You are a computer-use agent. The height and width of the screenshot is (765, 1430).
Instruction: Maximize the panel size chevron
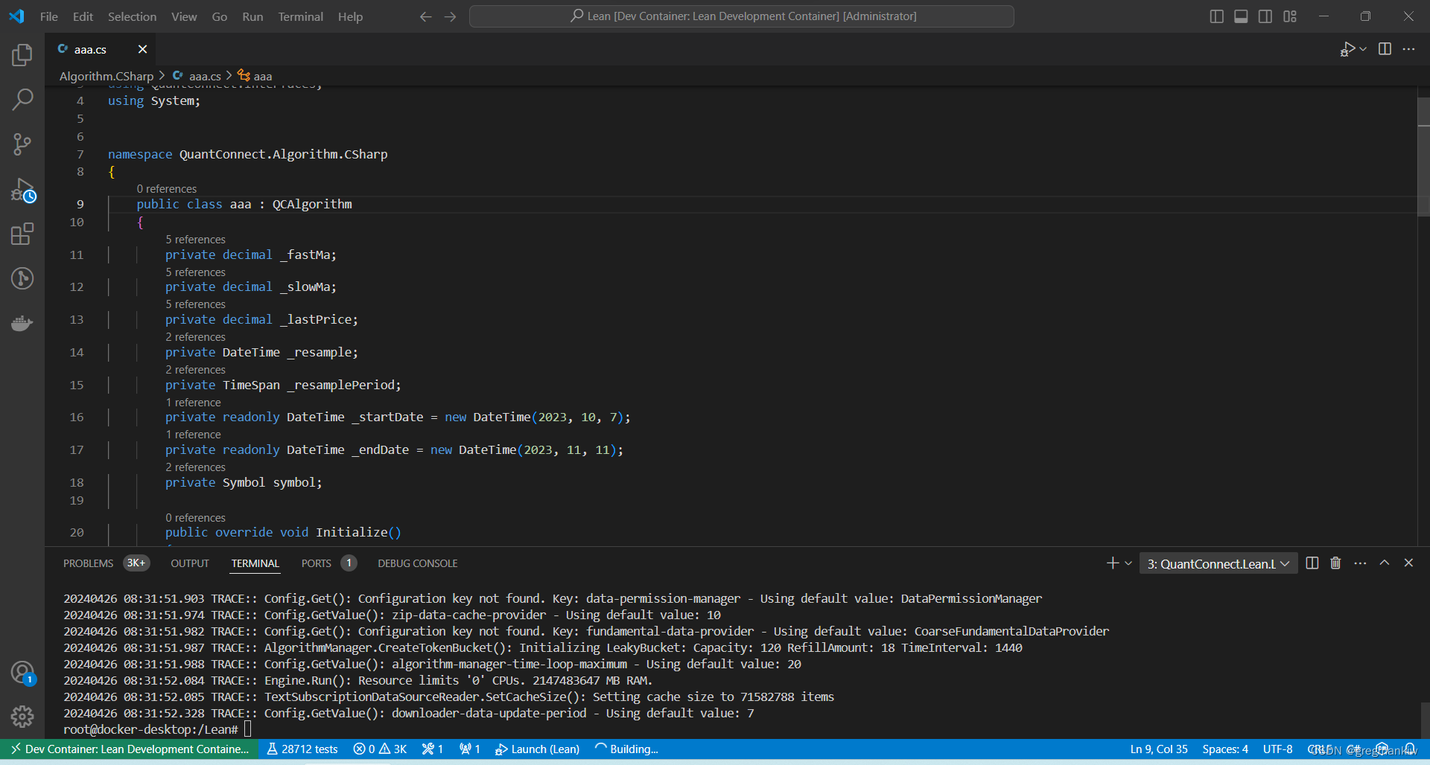tap(1385, 563)
